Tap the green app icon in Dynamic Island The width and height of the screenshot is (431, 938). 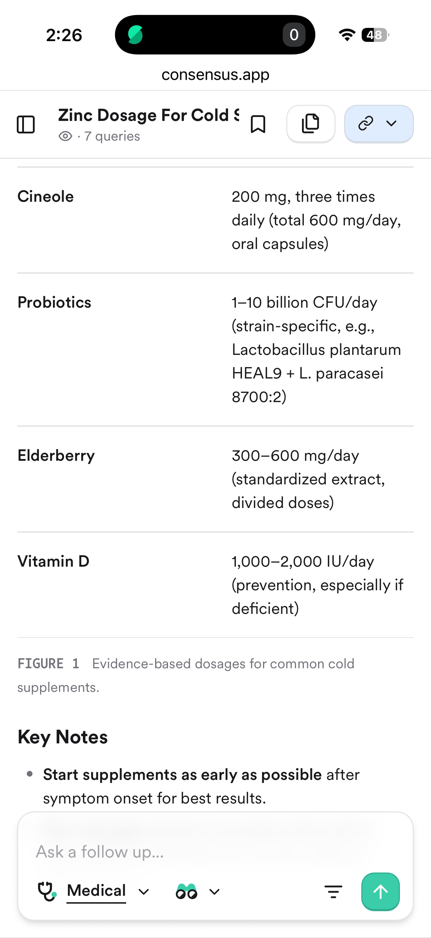point(135,35)
